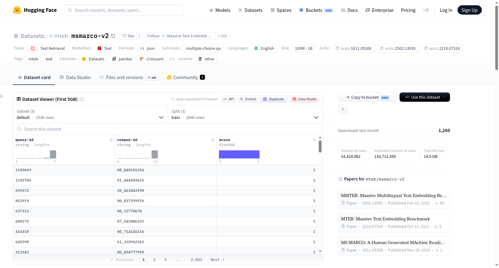The width and height of the screenshot is (499, 268).
Task: Go to Models in top navigation
Action: (x=220, y=10)
